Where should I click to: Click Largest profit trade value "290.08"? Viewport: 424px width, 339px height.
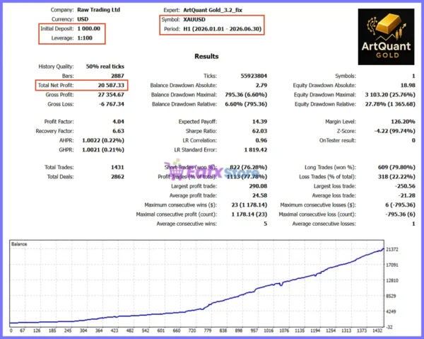click(258, 186)
